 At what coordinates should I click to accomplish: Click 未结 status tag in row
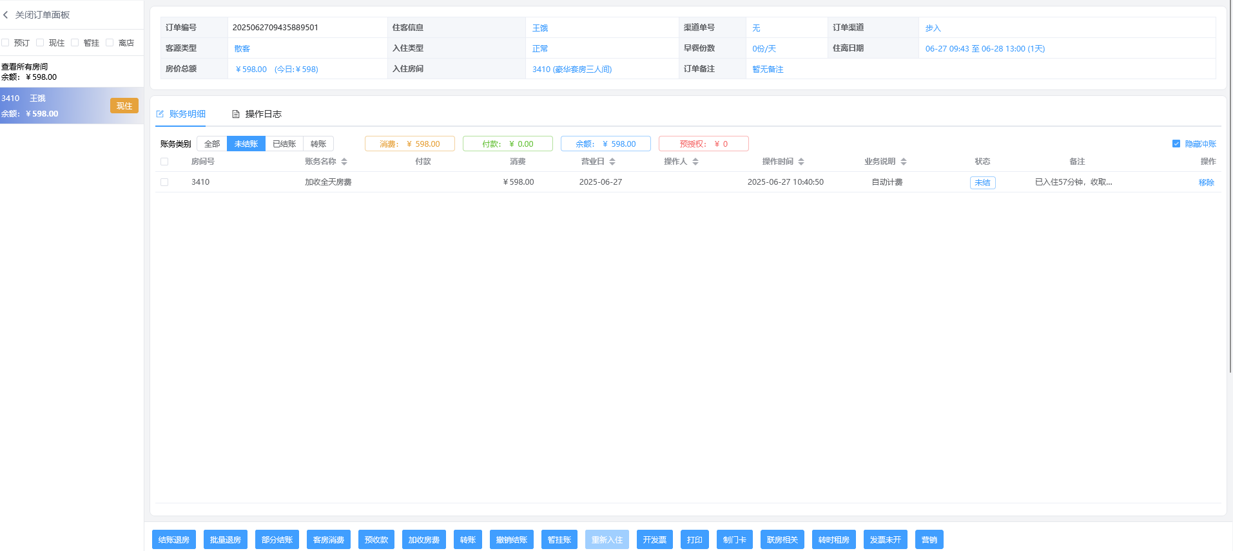[x=982, y=182]
